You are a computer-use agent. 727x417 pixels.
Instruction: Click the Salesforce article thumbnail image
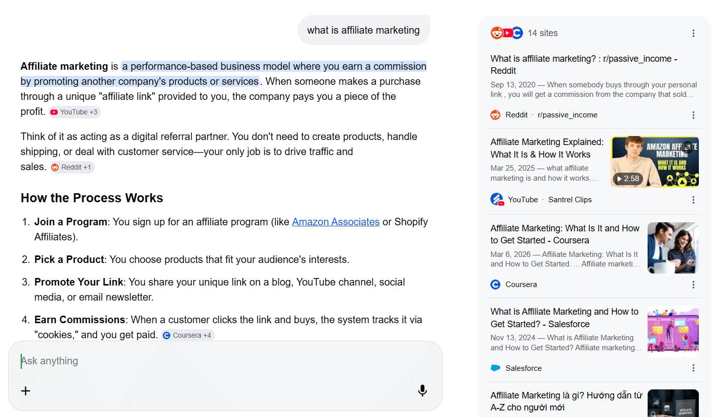(673, 331)
